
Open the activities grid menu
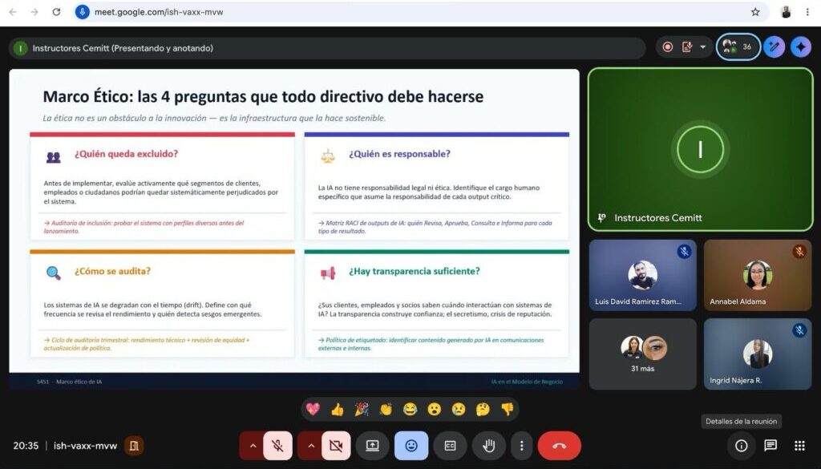[799, 446]
